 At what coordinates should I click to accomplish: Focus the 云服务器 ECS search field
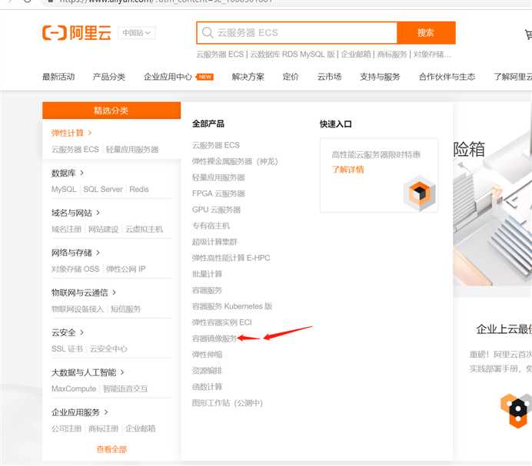point(297,33)
